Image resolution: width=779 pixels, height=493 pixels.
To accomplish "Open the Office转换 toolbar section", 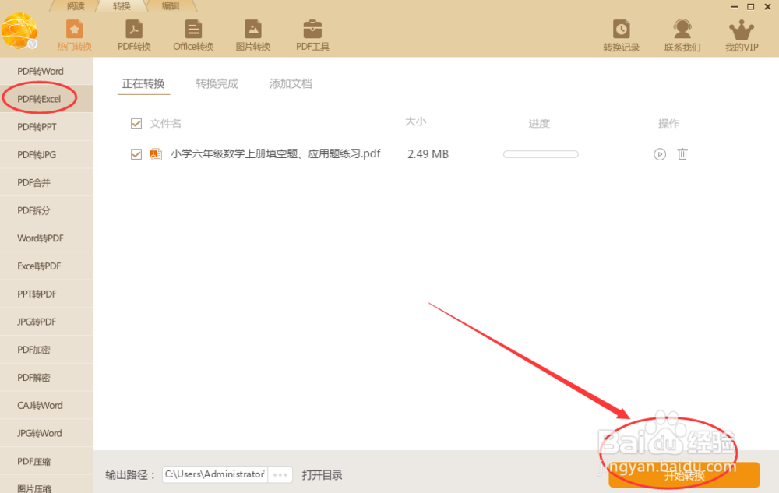I will point(193,36).
